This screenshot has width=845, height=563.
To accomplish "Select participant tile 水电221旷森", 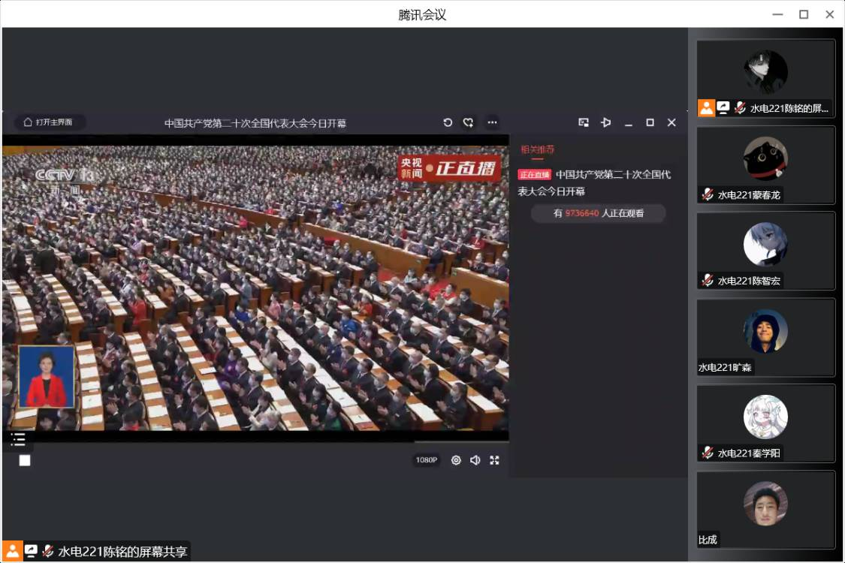I will click(x=766, y=337).
